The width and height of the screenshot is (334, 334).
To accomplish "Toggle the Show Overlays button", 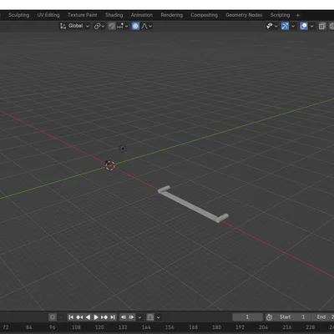I will tap(304, 26).
